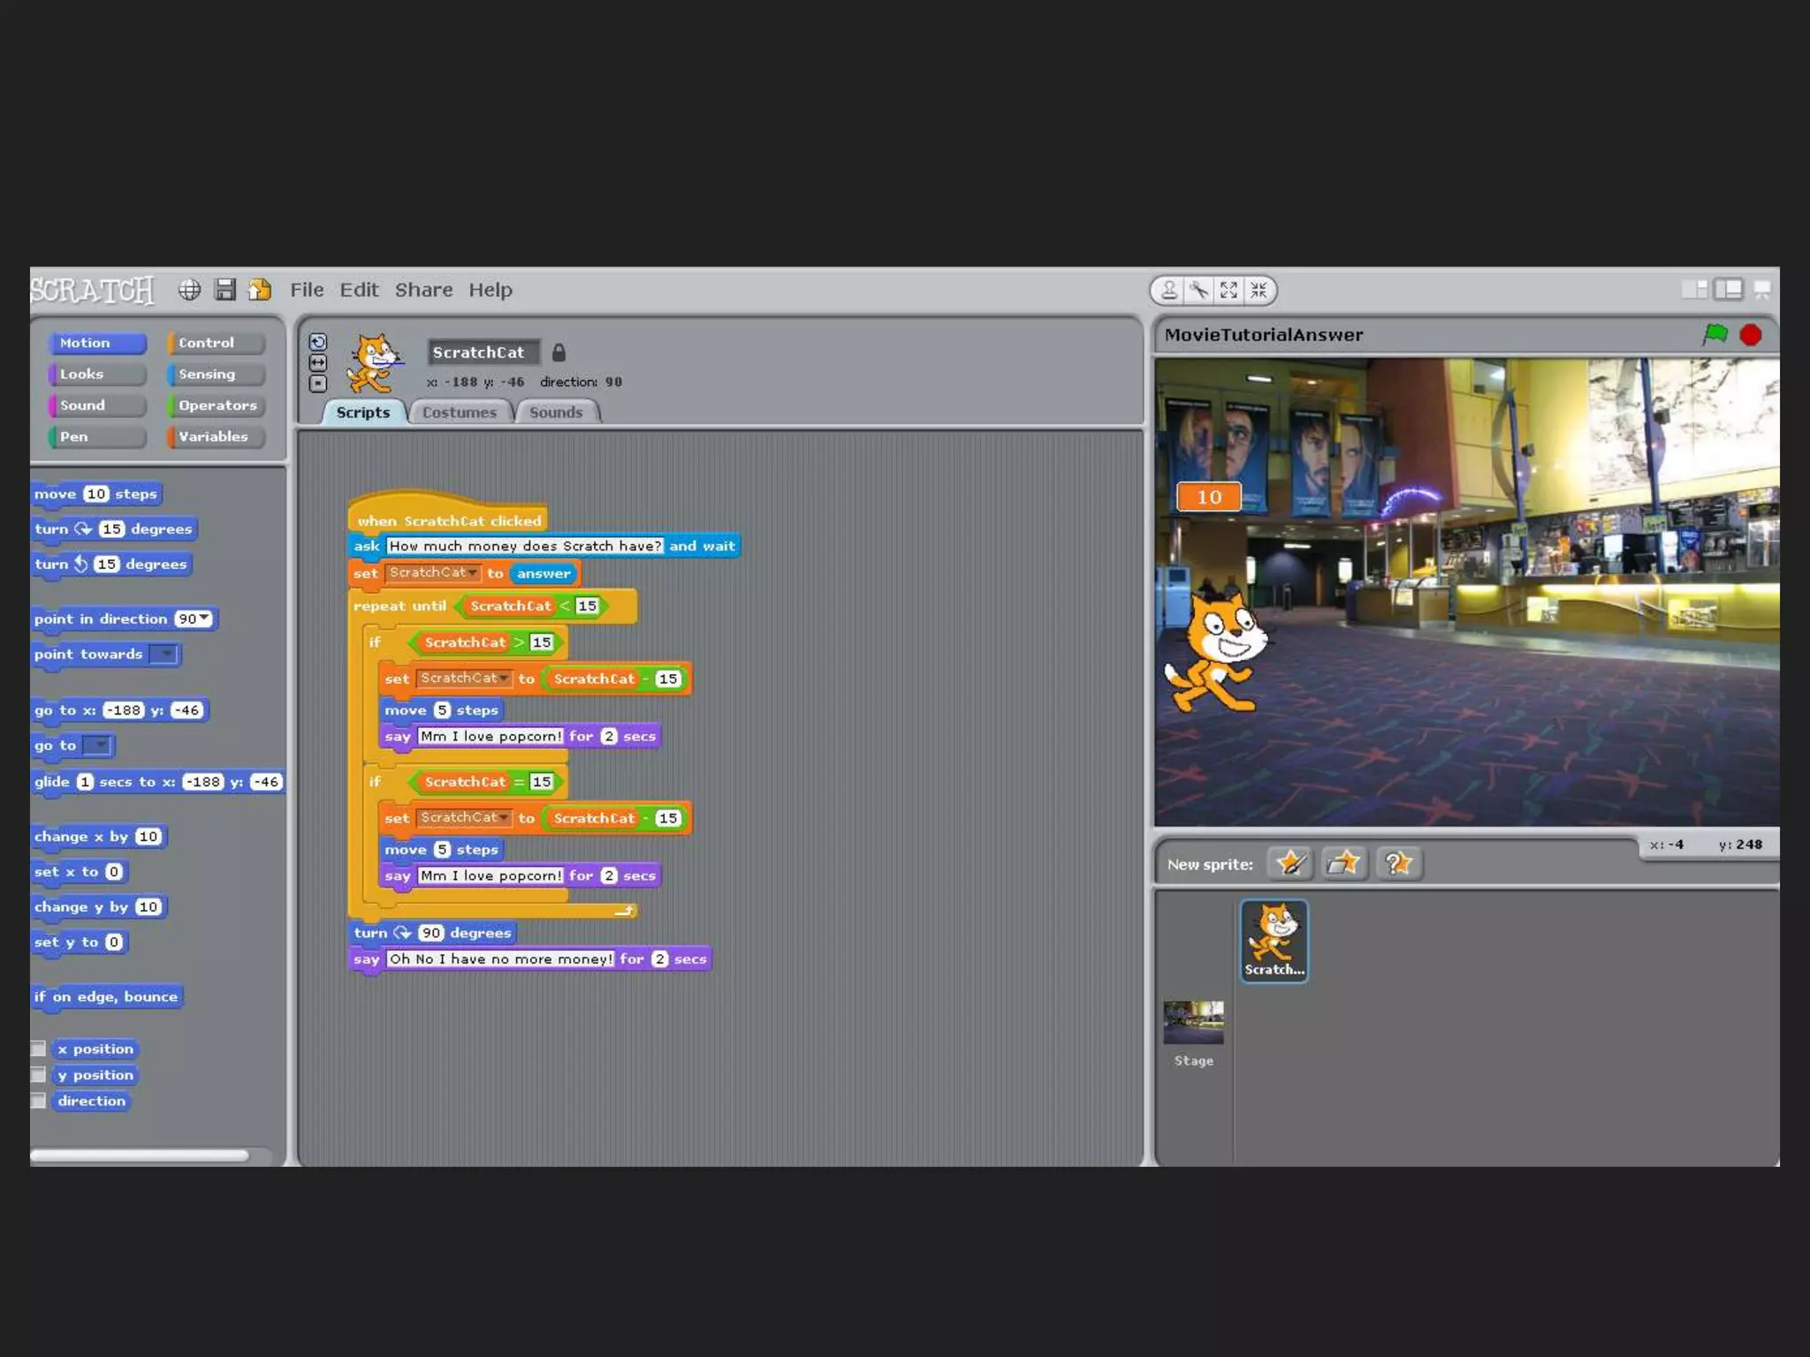Set rotation style to don't rotate
Viewport: 1810px width, 1357px height.
click(x=318, y=383)
